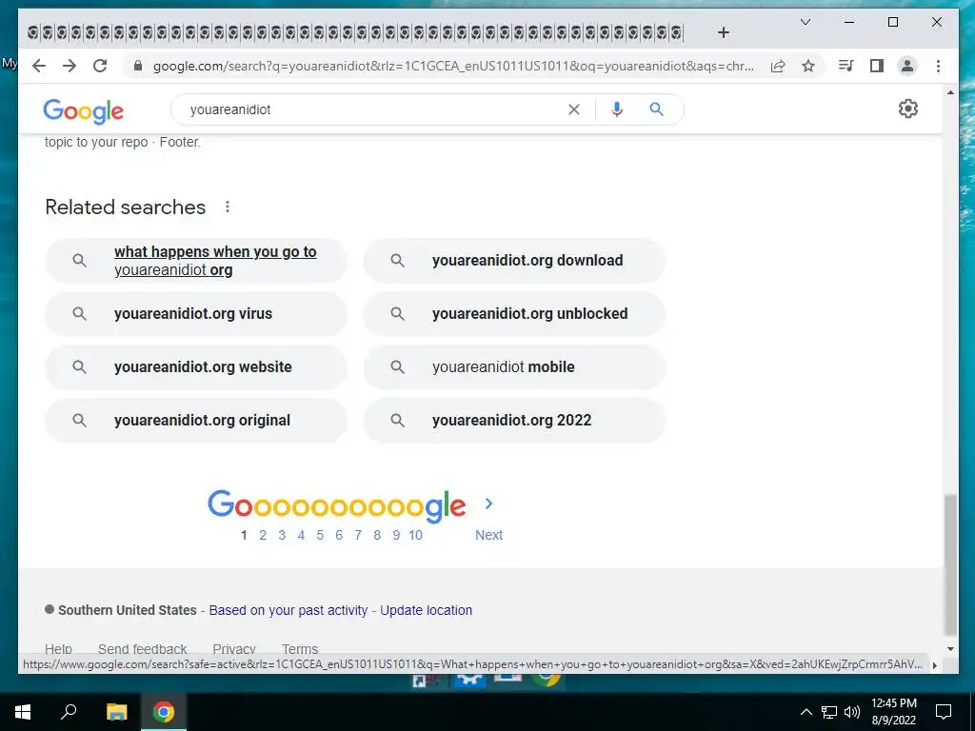View site info via lock icon
This screenshot has height=731, width=975.
pos(138,66)
